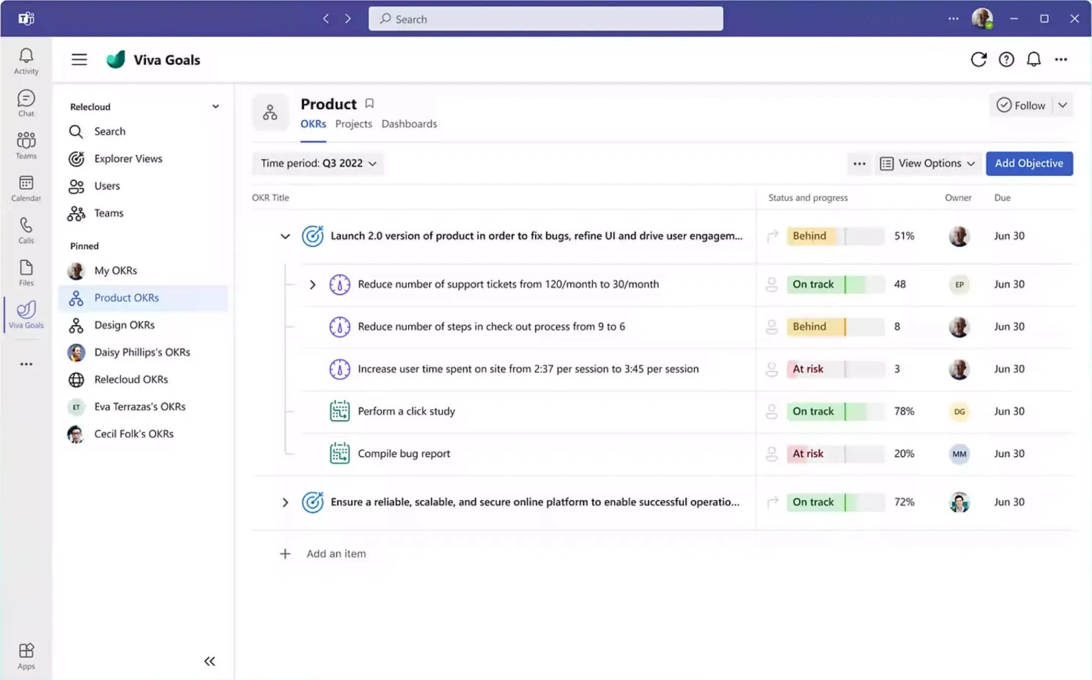Collapse the navigation pane with double chevron
The height and width of the screenshot is (680, 1092).
tap(209, 661)
